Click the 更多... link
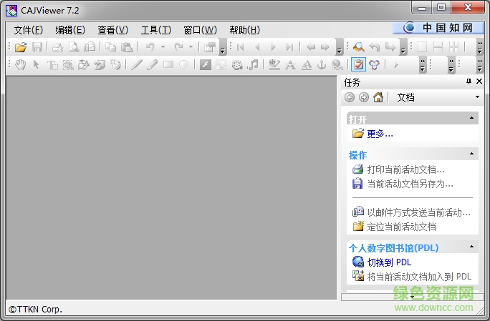This screenshot has height=321, width=490. coord(380,134)
